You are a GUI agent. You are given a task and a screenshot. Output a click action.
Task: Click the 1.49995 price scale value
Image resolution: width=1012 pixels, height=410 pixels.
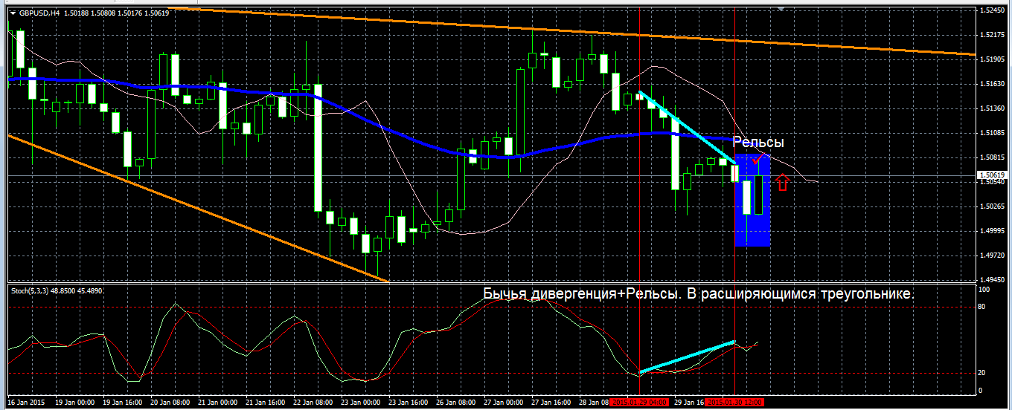994,231
